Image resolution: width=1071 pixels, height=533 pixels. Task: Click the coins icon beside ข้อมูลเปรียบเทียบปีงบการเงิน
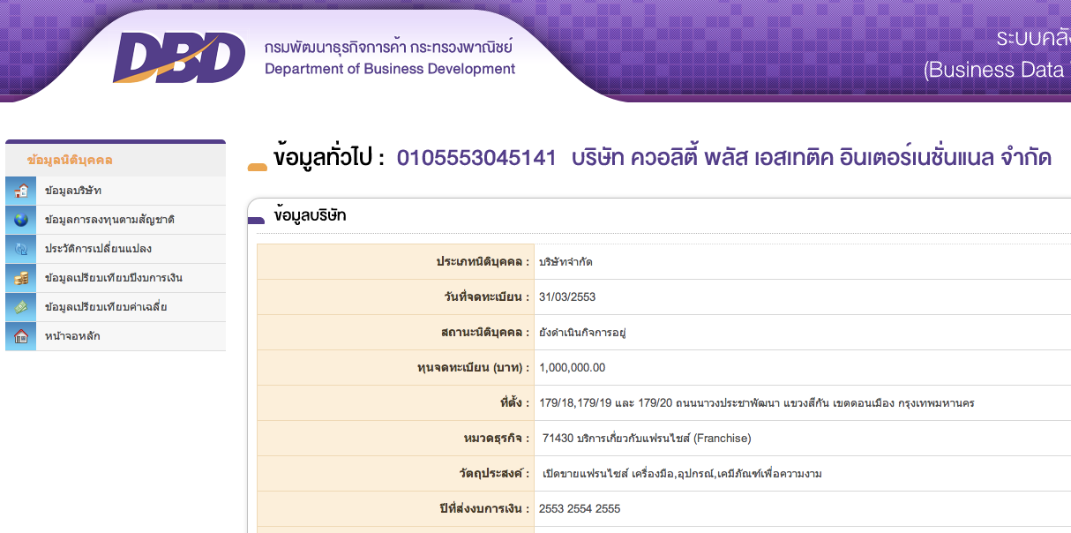(x=21, y=278)
